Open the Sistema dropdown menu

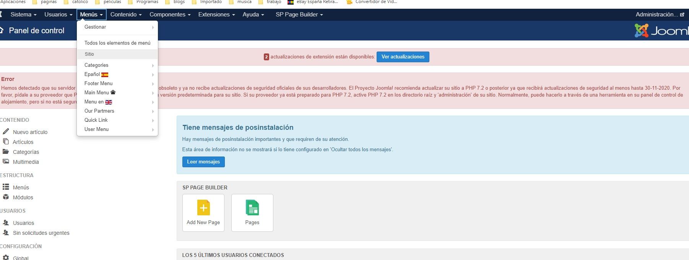click(x=24, y=15)
